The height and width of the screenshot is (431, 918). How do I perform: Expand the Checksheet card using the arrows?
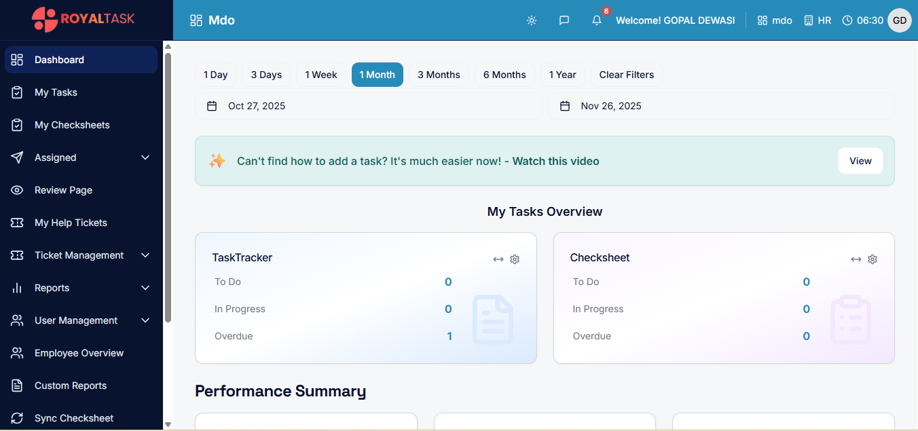(x=856, y=259)
